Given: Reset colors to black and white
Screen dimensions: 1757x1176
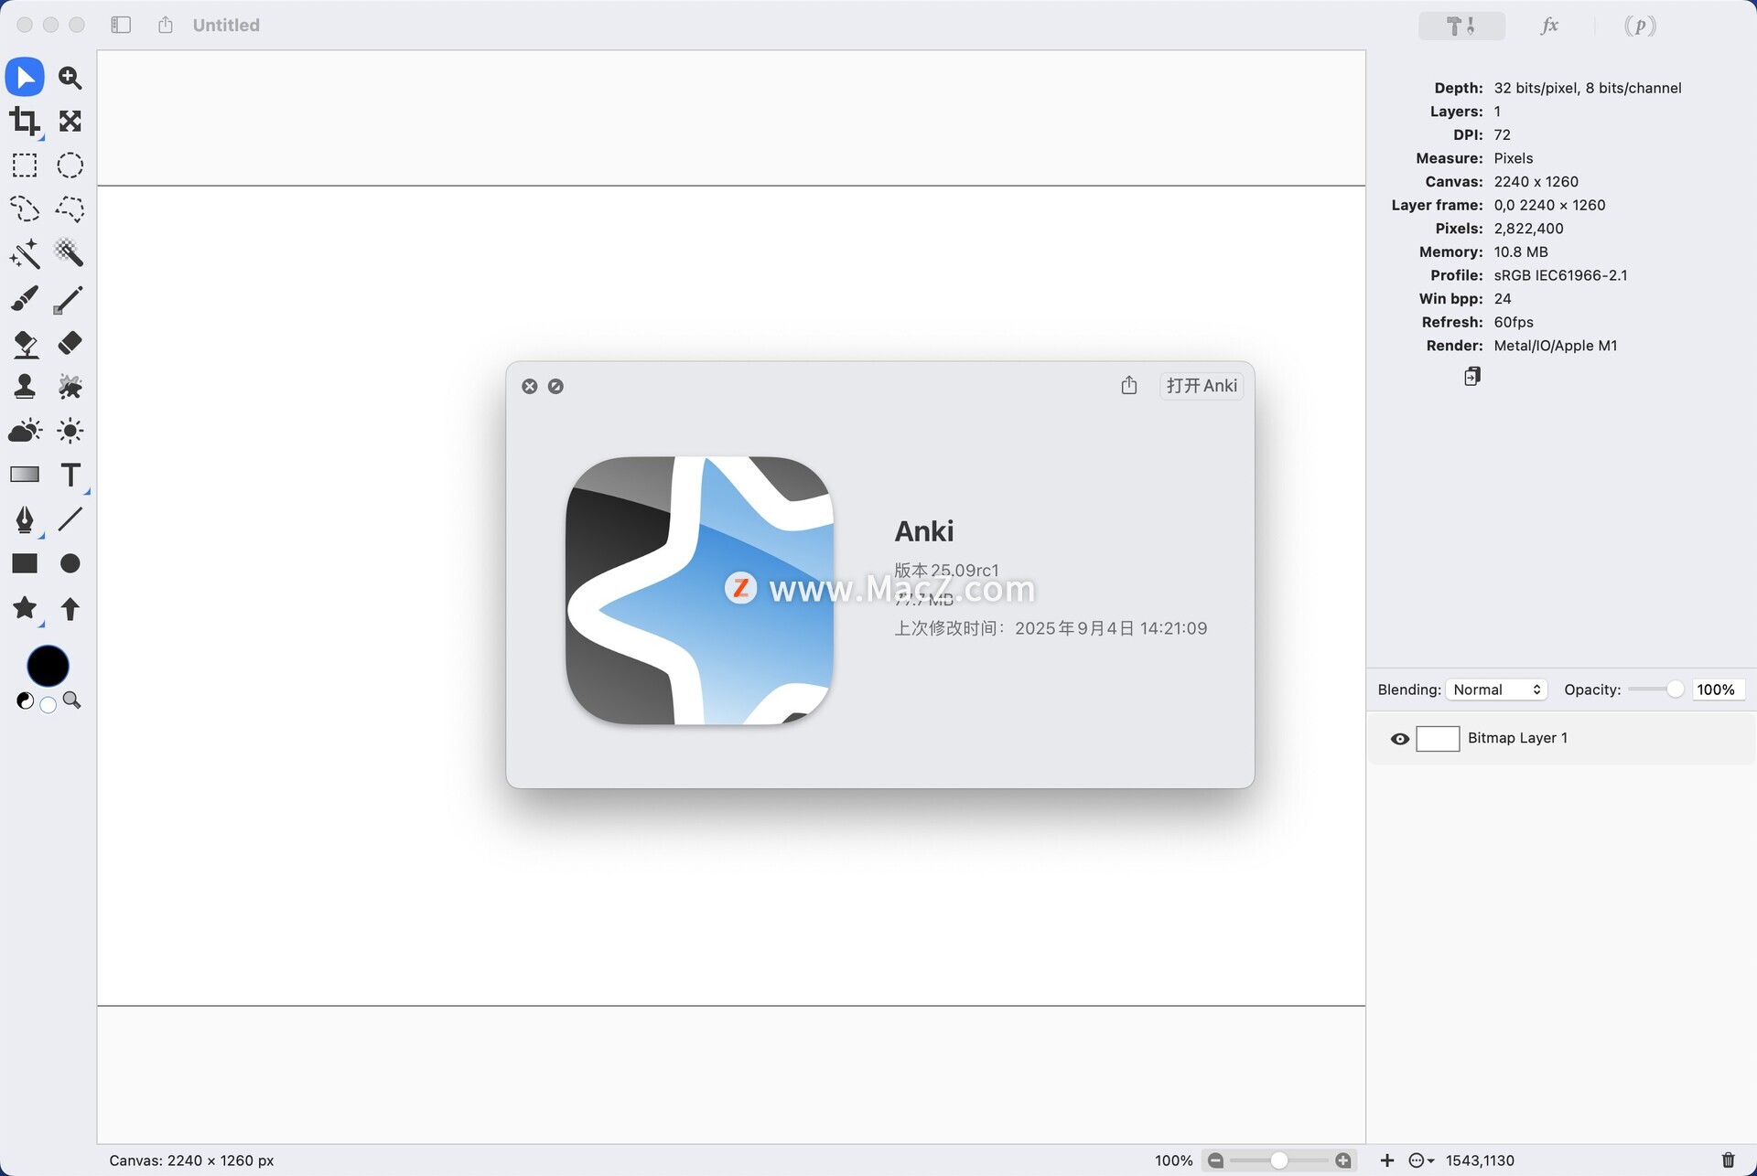Looking at the screenshot, I should tap(25, 701).
